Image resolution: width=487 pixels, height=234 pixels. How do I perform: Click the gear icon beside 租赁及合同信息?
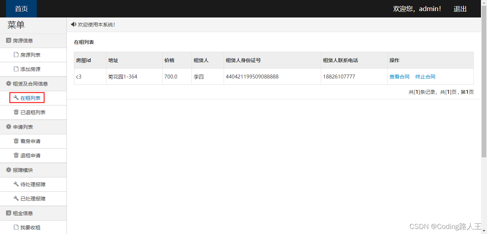click(9, 84)
